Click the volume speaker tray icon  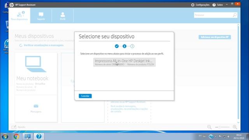click(228, 136)
